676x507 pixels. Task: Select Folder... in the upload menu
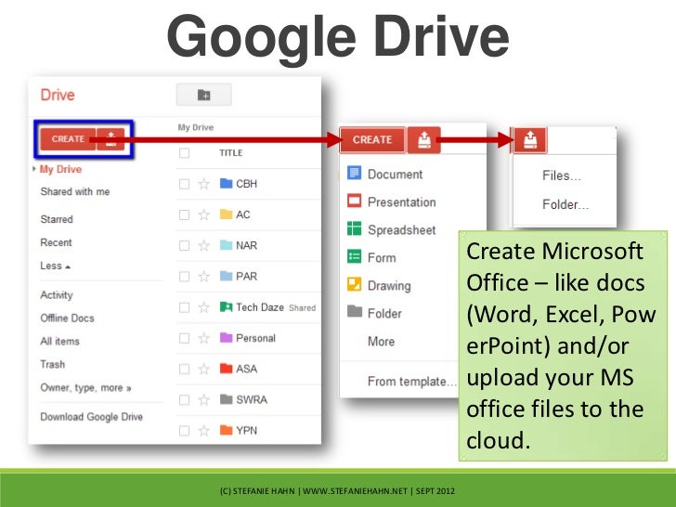[x=565, y=204]
